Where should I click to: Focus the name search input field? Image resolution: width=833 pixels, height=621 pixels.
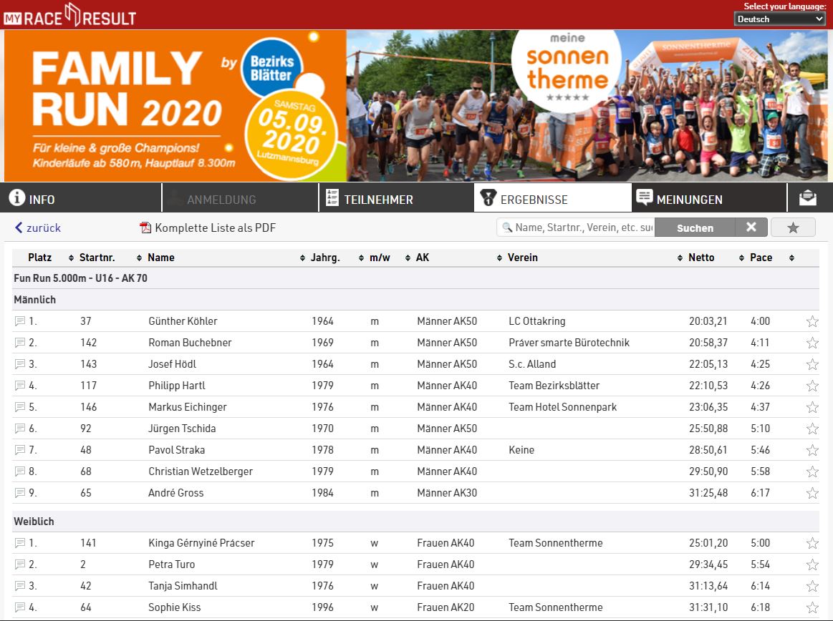(x=576, y=228)
